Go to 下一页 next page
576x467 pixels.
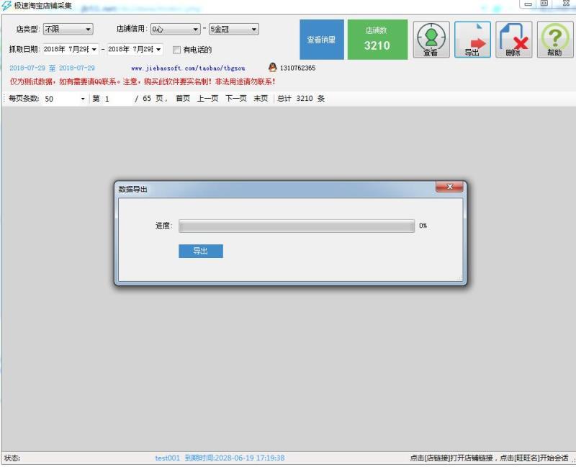tap(236, 99)
